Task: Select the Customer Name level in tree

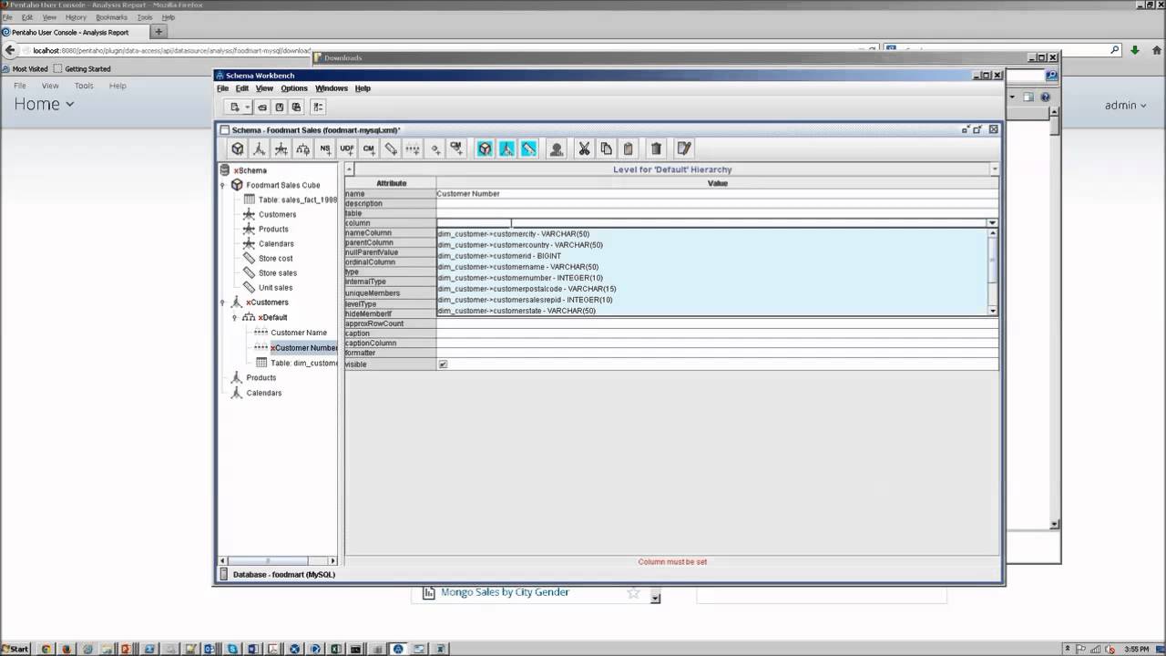Action: pyautogui.click(x=299, y=333)
